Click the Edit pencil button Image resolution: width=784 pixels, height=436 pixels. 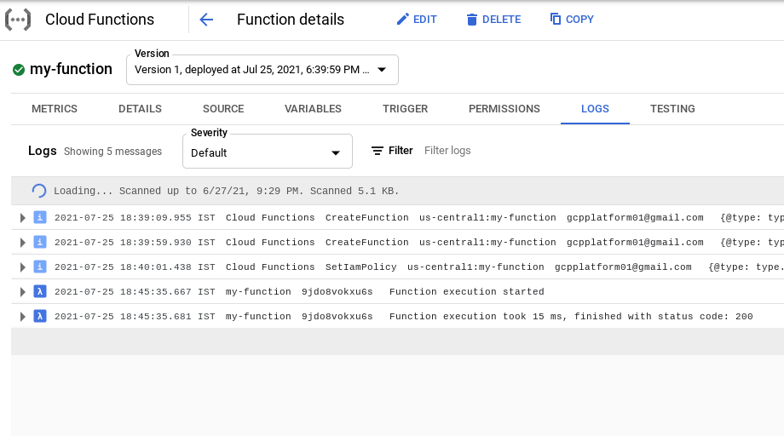pos(417,20)
